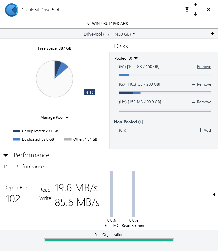Click the green Pool Organization progress bar
The image size is (218, 251).
(109, 240)
